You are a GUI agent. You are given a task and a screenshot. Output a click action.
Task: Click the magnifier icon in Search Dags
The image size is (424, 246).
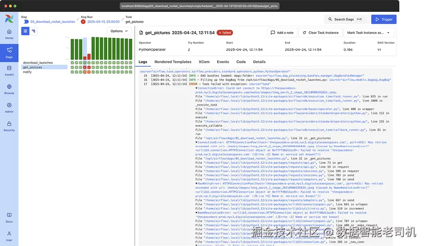[x=330, y=19]
